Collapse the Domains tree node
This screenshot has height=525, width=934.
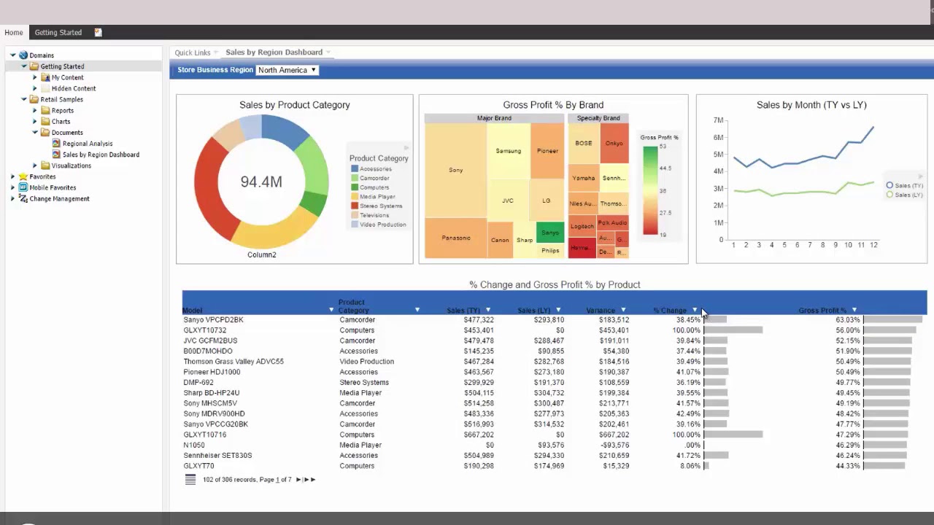pyautogui.click(x=12, y=55)
